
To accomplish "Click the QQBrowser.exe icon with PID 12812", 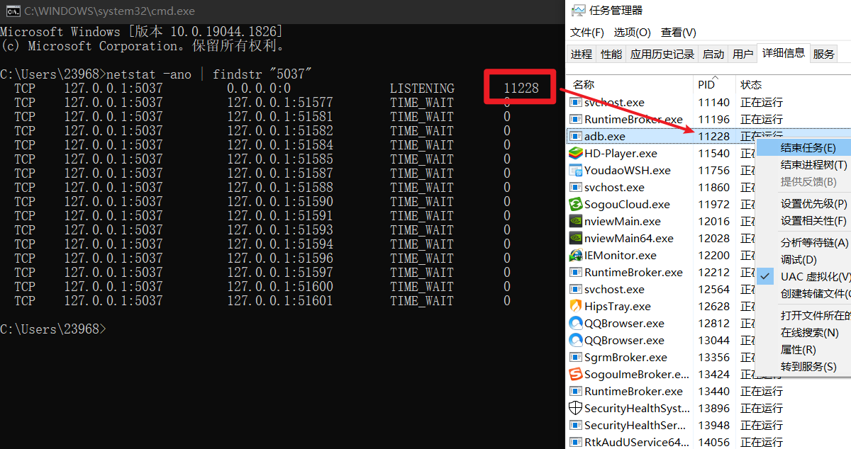I will click(x=576, y=323).
